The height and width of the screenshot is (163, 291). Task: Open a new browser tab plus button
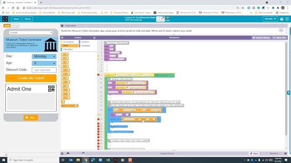click(x=41, y=3)
